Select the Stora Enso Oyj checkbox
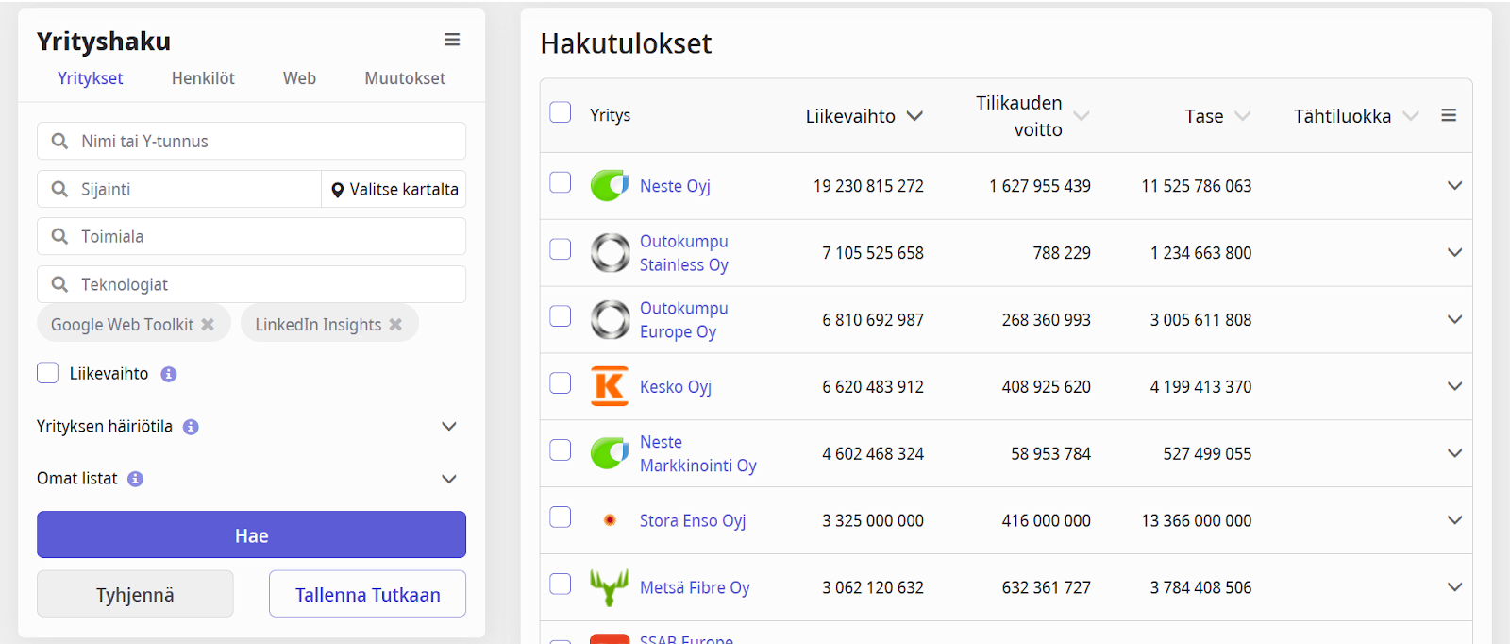 (561, 517)
